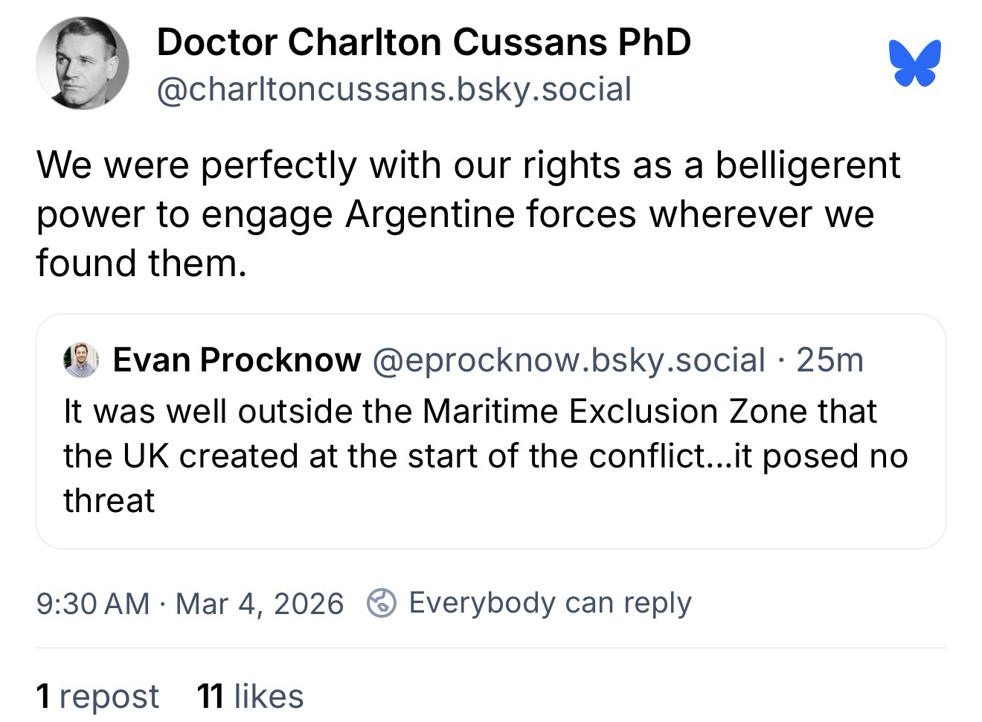This screenshot has width=982, height=722.
Task: Click the Bluesky butterfly logo
Action: point(914,63)
